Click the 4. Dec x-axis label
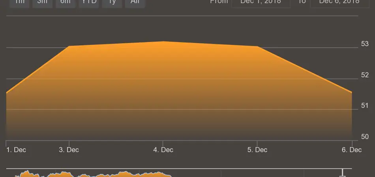The width and height of the screenshot is (375, 177). pos(163,150)
